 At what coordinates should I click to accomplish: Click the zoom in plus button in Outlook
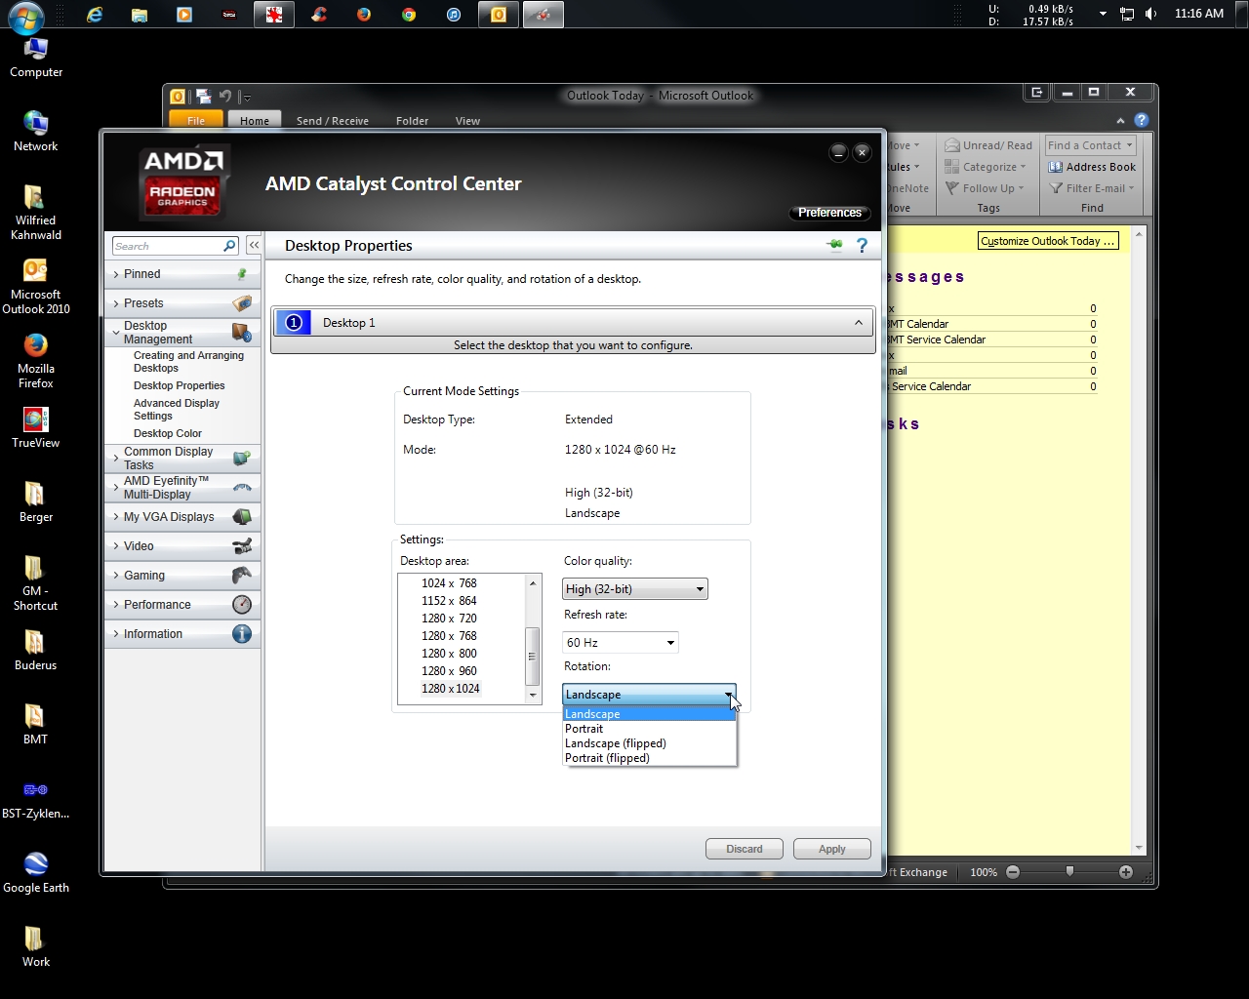[x=1126, y=872]
